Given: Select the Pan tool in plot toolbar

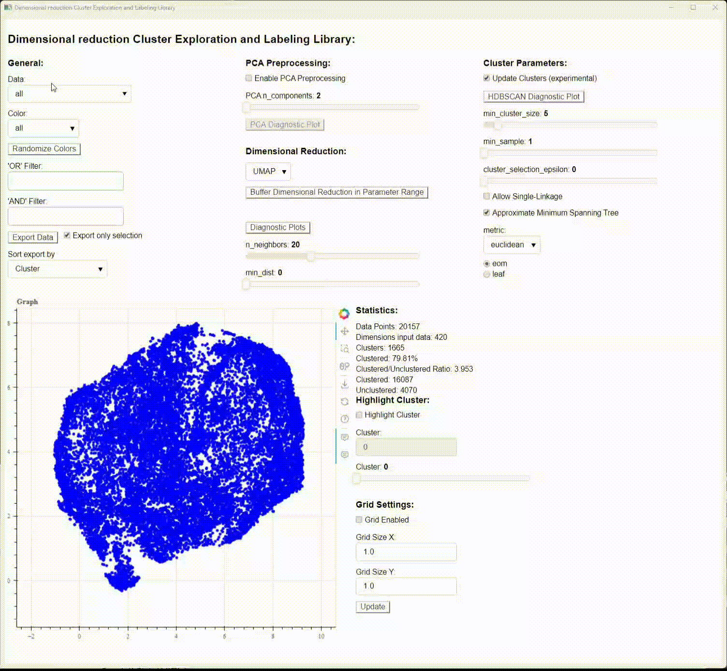Looking at the screenshot, I should tap(345, 331).
